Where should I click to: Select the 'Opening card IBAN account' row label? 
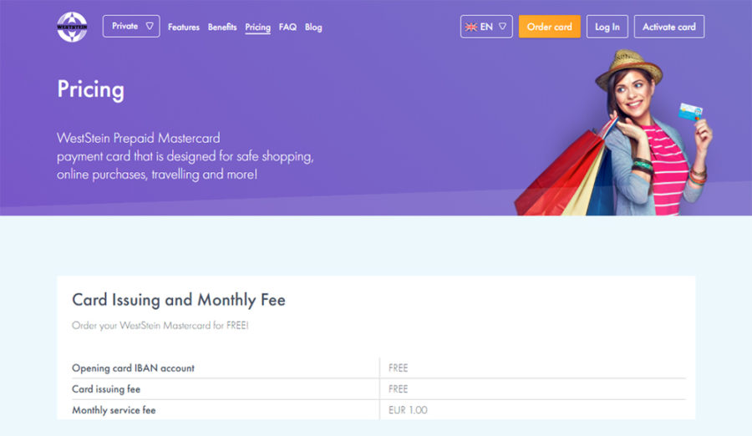click(134, 368)
